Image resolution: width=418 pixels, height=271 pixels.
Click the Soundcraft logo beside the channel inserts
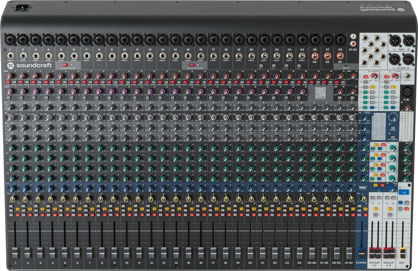click(x=29, y=65)
